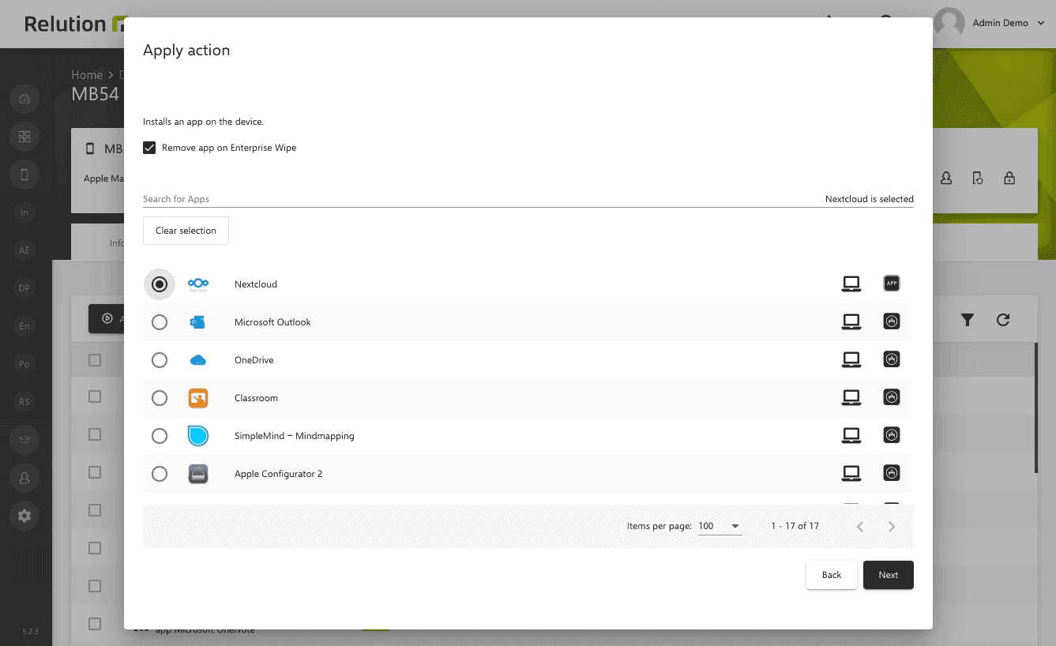Open the graduation cap icon in sidebar
1056x646 pixels.
(x=24, y=440)
